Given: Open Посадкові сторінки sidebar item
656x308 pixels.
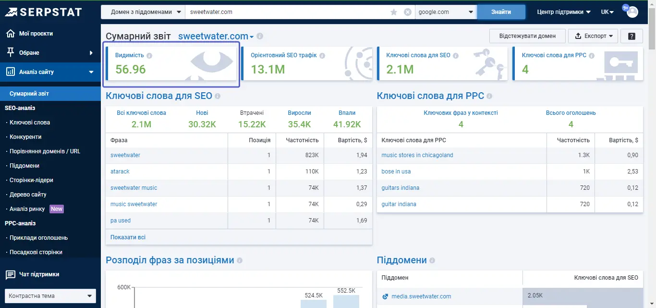Looking at the screenshot, I should [x=36, y=252].
